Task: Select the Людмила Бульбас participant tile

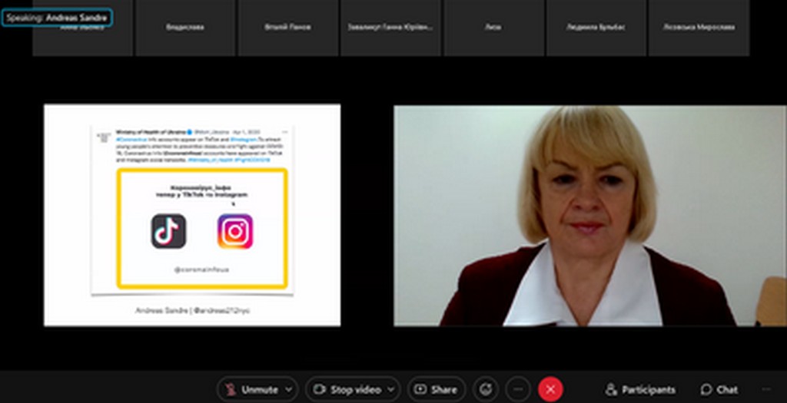Action: pos(596,28)
